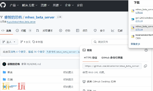Expand the 企业 menu
153x91 pixels.
[69, 5]
